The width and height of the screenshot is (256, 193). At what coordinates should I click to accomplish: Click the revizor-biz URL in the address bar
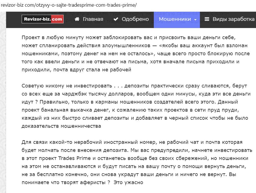pos(69,5)
